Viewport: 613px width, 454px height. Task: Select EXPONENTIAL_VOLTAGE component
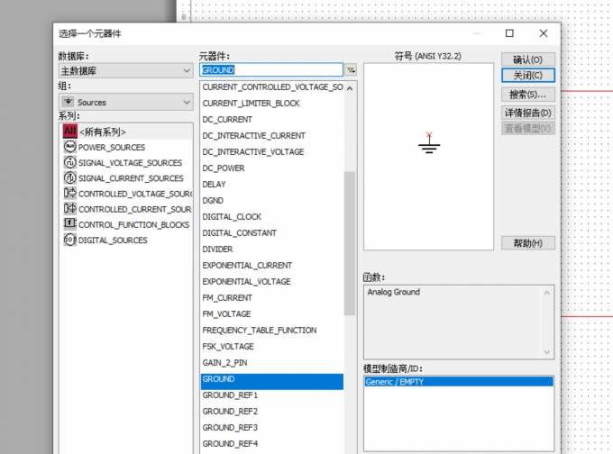272,281
